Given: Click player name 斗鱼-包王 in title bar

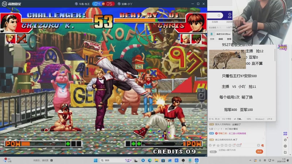Looking at the screenshot, I should pyautogui.click(x=84, y=4).
